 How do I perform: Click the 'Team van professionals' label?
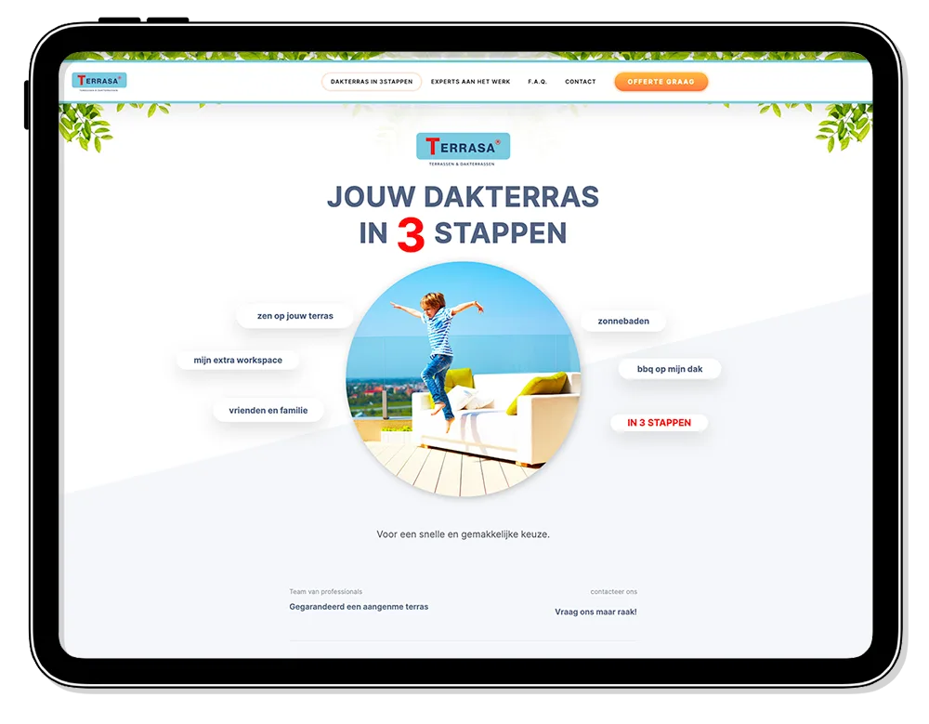[325, 592]
